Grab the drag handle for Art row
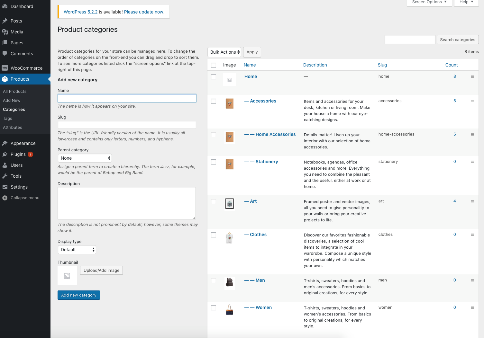 click(x=472, y=201)
